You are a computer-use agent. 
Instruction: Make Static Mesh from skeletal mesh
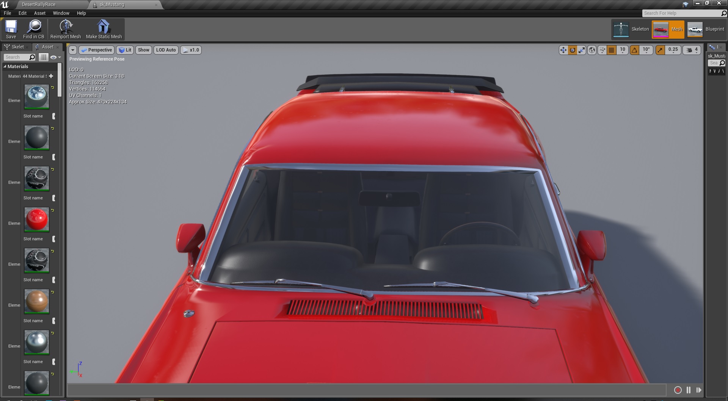(x=104, y=30)
